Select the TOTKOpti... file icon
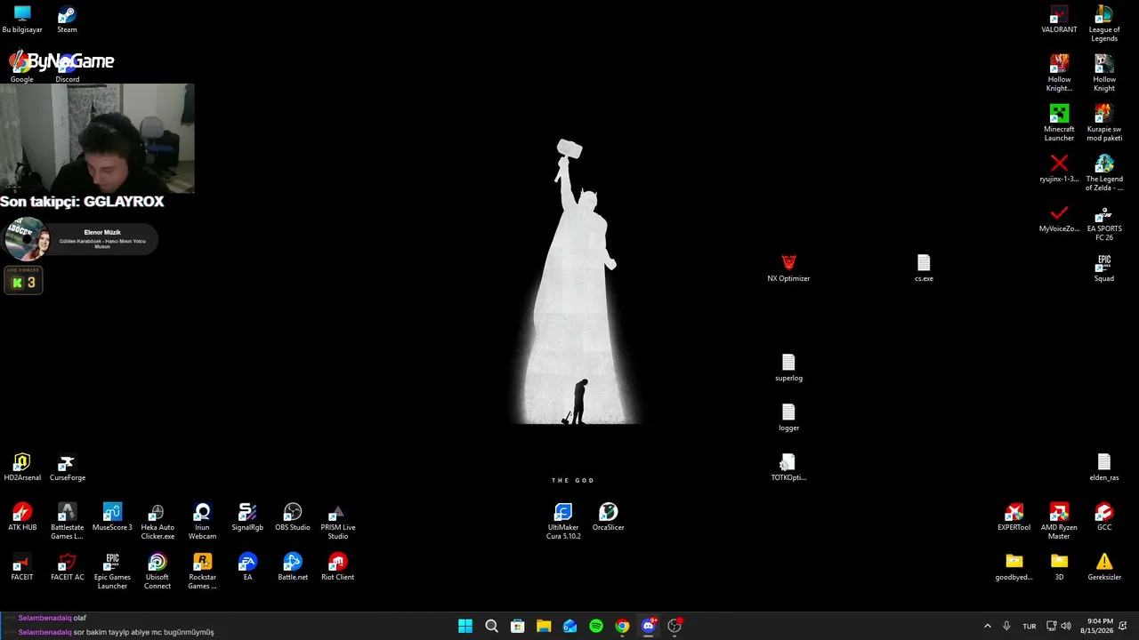The image size is (1139, 640). tap(788, 468)
